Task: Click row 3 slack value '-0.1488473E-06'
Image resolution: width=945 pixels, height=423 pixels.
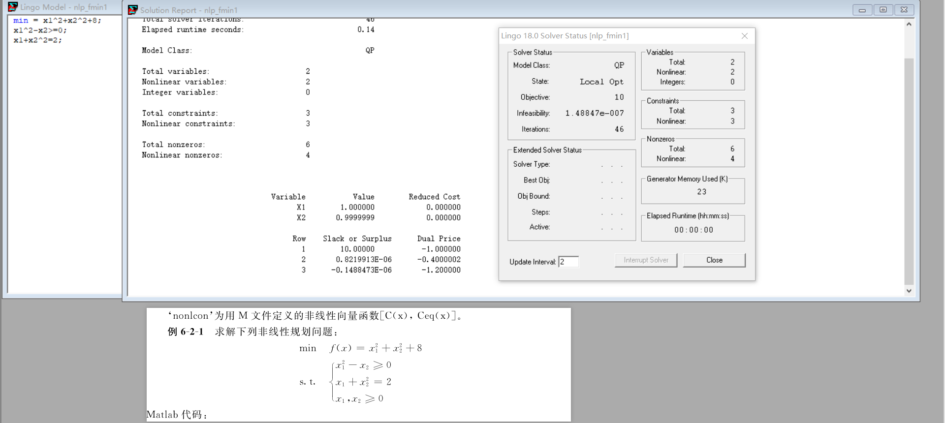Action: 361,270
